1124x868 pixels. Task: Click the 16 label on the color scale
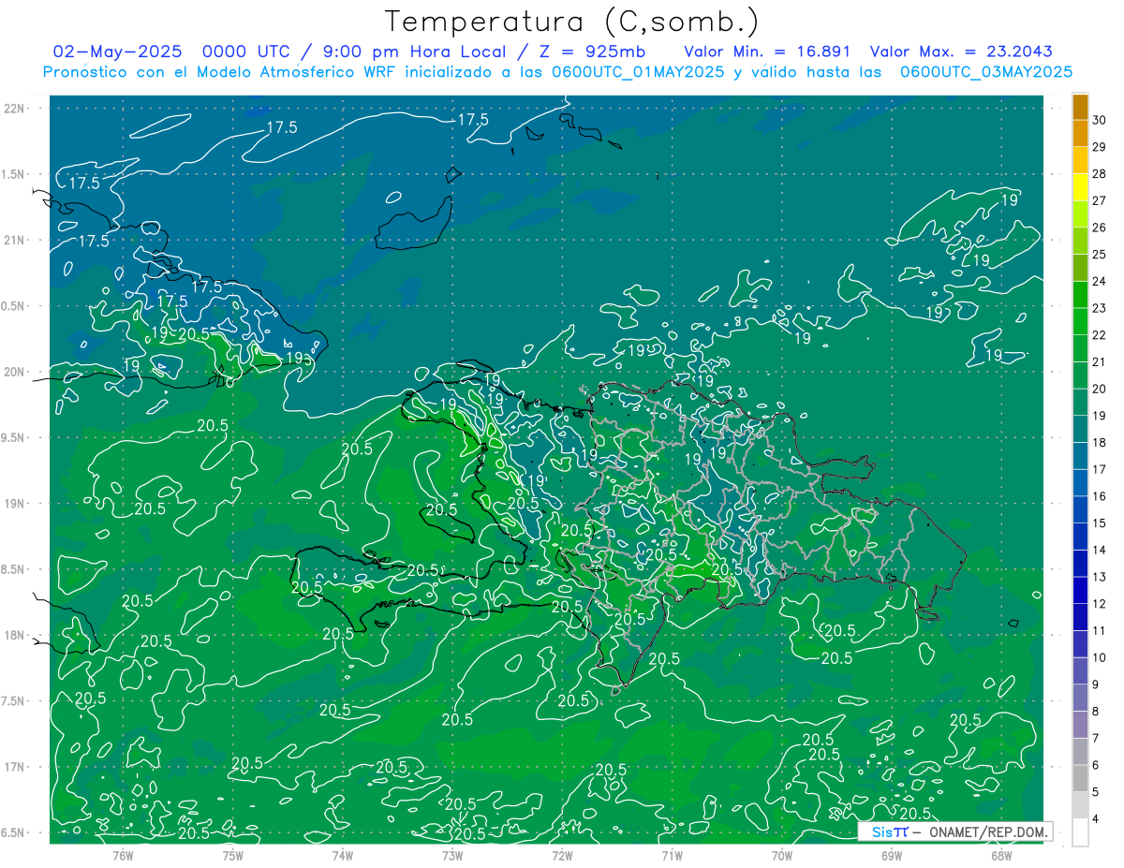pos(1101,496)
